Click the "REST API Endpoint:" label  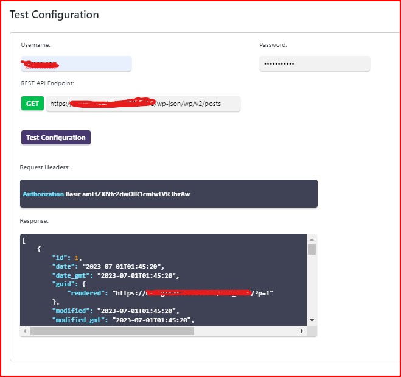click(x=47, y=83)
